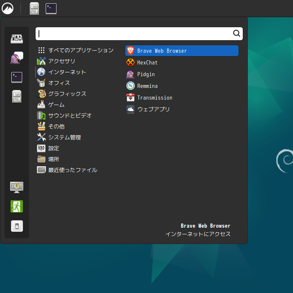Launch the Remmina remote desktop client
The height and width of the screenshot is (293, 293).
147,86
